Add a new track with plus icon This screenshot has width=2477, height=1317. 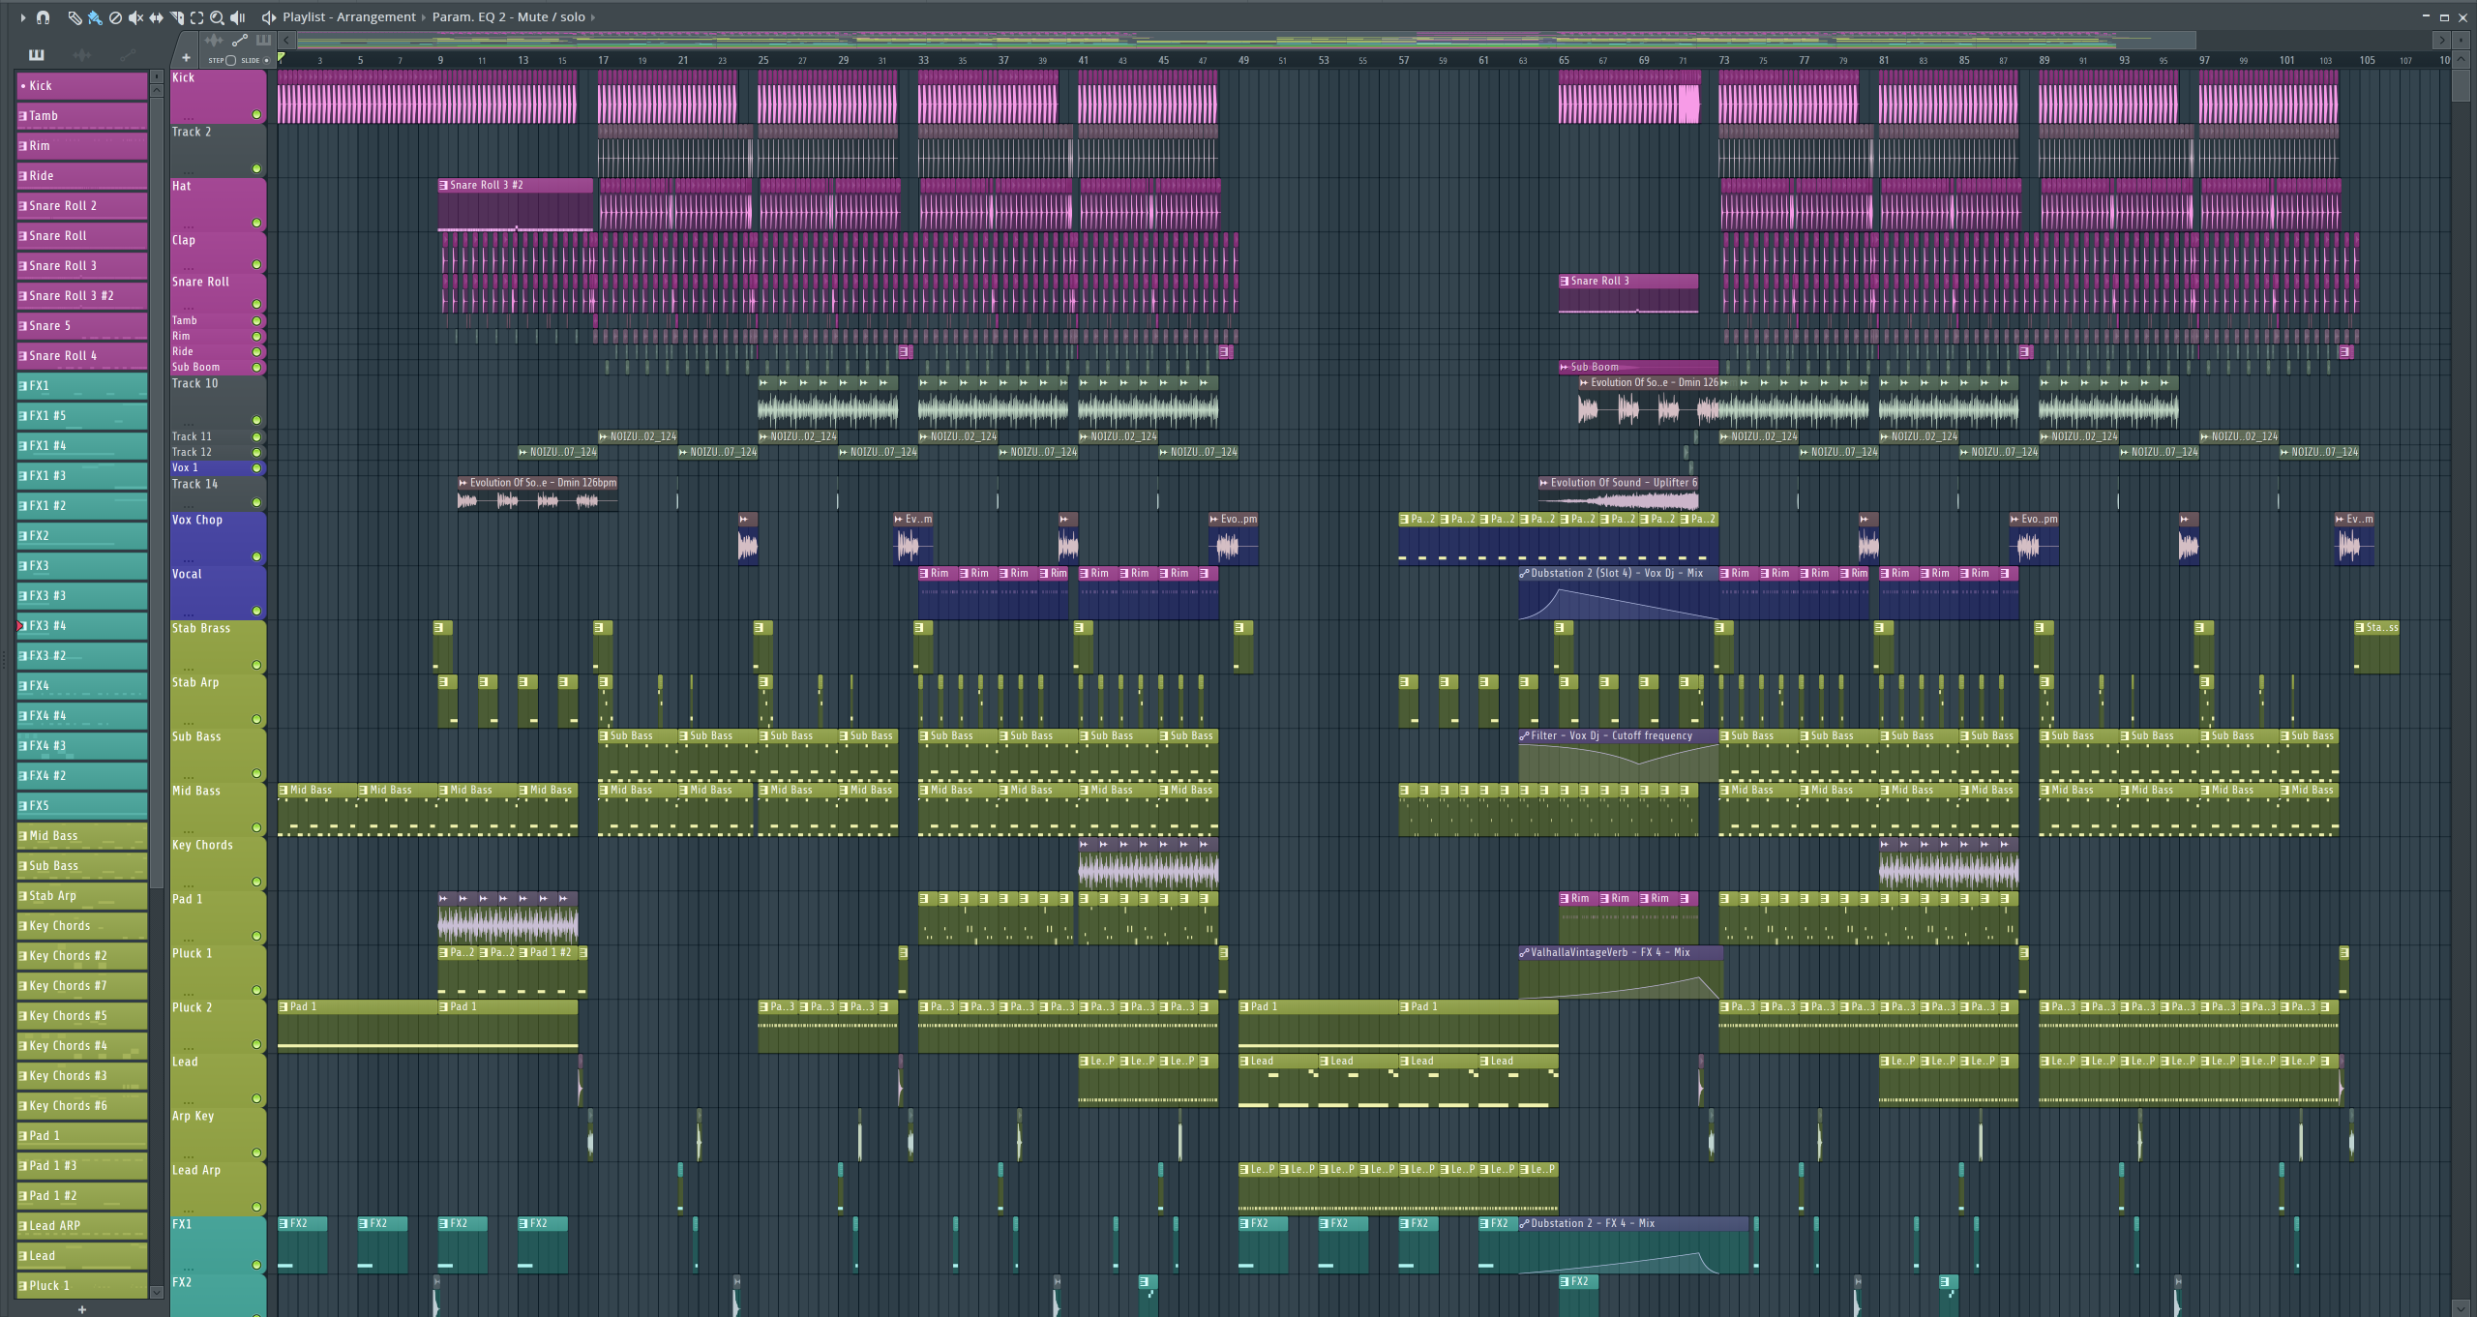click(186, 58)
